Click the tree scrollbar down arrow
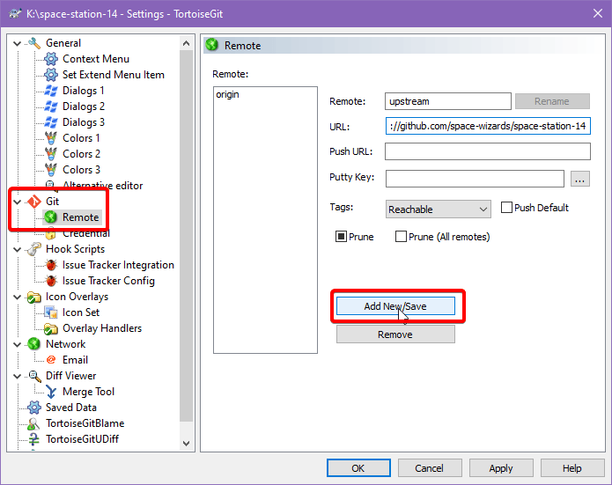 pos(186,444)
